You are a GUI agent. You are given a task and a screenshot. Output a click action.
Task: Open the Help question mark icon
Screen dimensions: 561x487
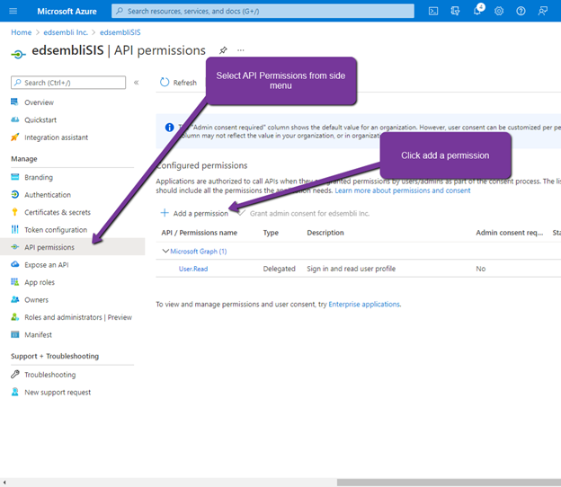coord(521,11)
